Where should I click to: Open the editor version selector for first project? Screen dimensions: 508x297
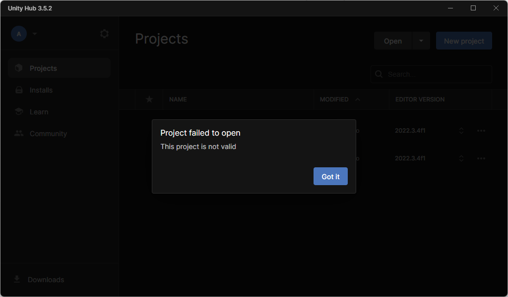461,131
